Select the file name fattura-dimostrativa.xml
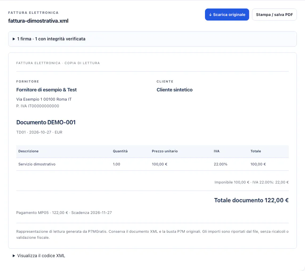 point(38,21)
